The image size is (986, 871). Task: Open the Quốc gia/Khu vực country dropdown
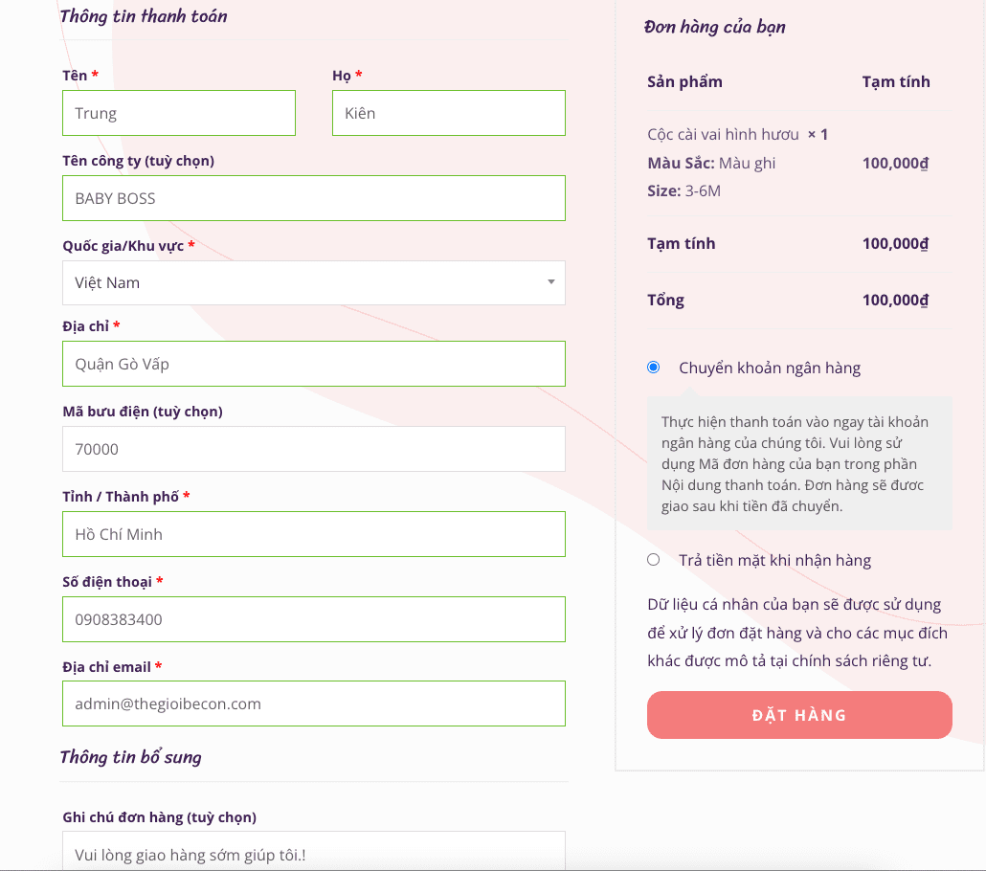[x=314, y=282]
